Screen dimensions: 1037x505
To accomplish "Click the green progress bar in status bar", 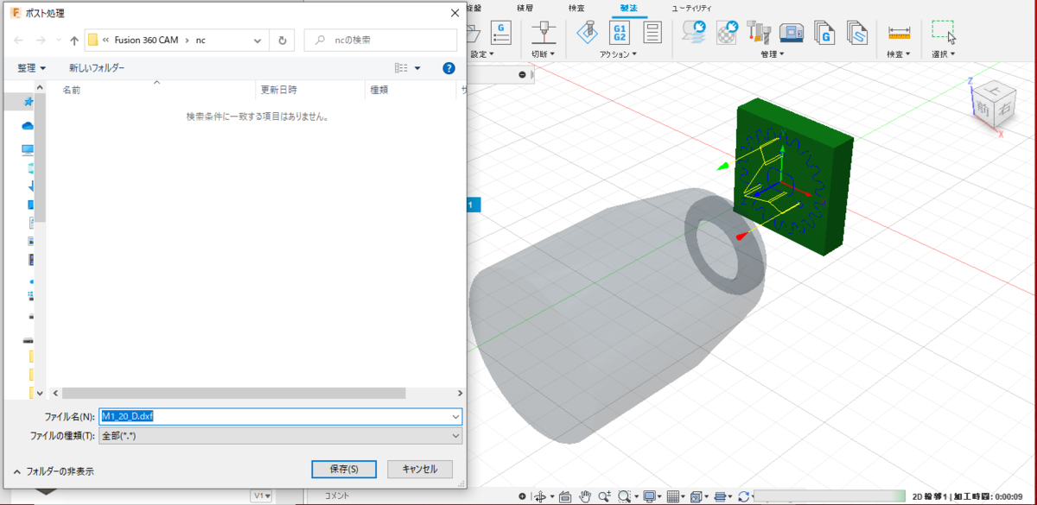I will (x=830, y=496).
